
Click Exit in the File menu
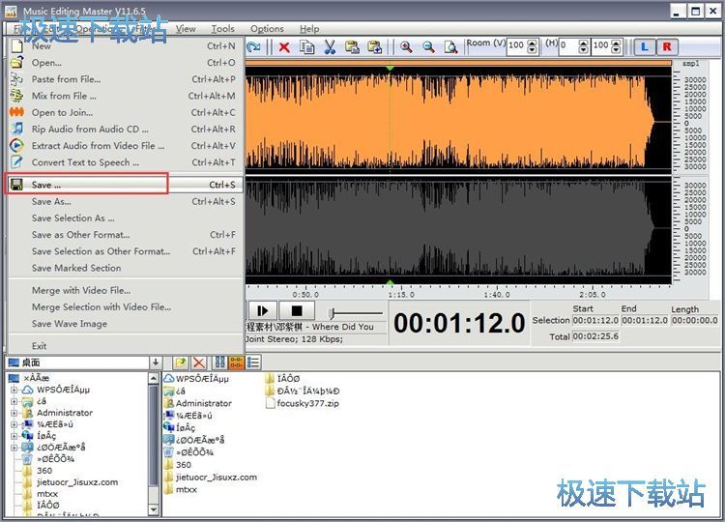click(124, 346)
